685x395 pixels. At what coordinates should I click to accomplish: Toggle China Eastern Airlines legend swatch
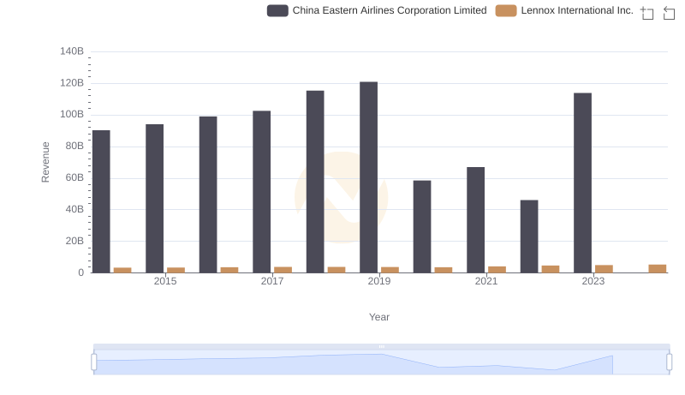click(x=277, y=10)
